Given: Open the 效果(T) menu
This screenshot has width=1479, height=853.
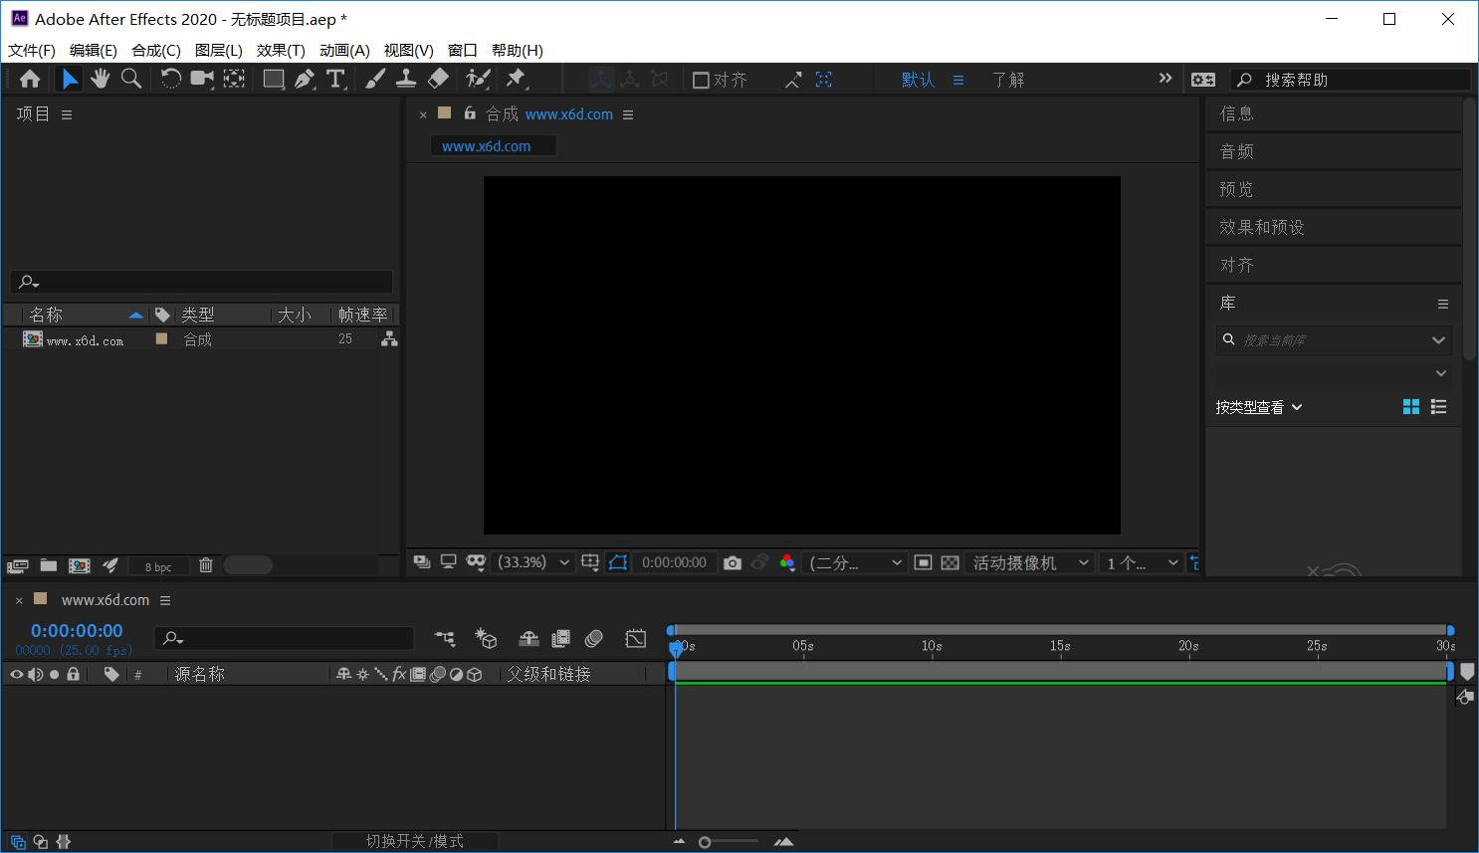Looking at the screenshot, I should tap(281, 50).
